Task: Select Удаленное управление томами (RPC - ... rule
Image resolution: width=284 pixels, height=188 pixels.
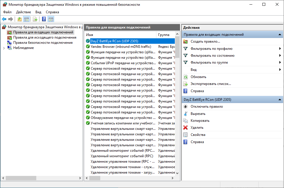Action: point(130,162)
